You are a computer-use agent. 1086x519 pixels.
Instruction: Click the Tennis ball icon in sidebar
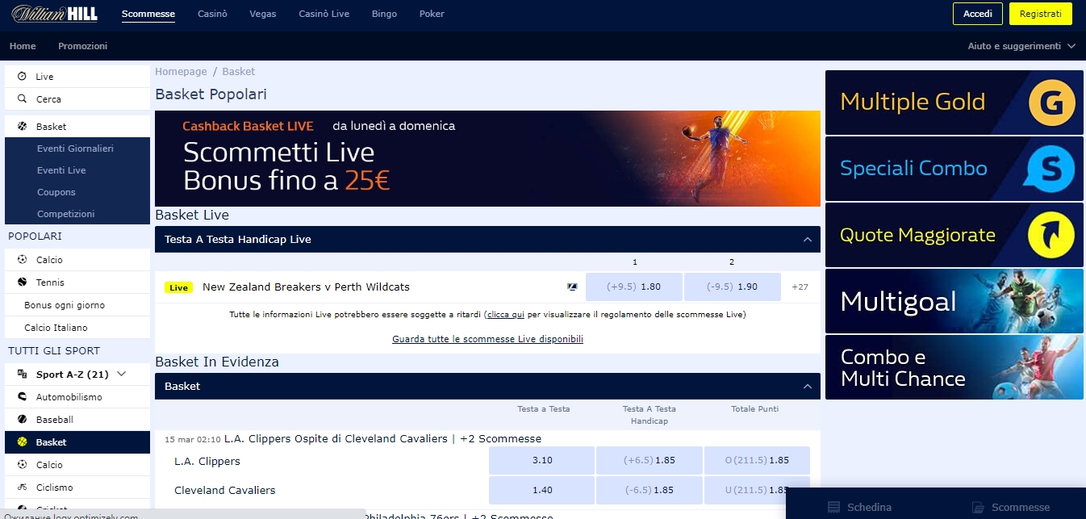[x=22, y=283]
